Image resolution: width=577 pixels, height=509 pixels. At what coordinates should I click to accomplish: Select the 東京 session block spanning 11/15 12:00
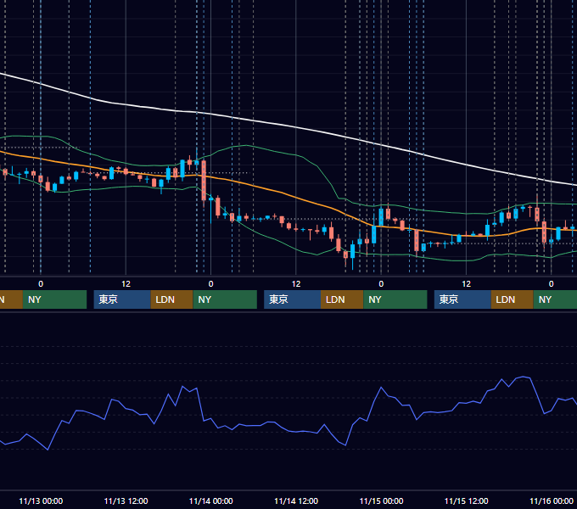coord(462,299)
